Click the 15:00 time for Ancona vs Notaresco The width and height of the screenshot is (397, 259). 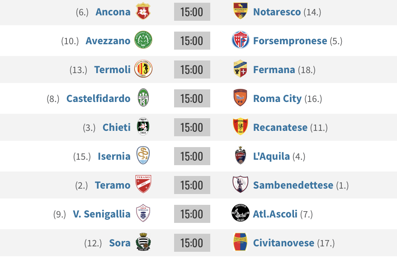(192, 12)
